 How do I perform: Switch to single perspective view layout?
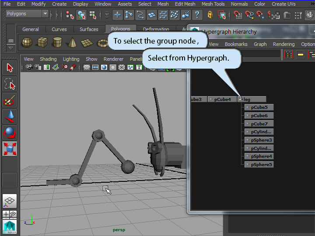pos(10,201)
